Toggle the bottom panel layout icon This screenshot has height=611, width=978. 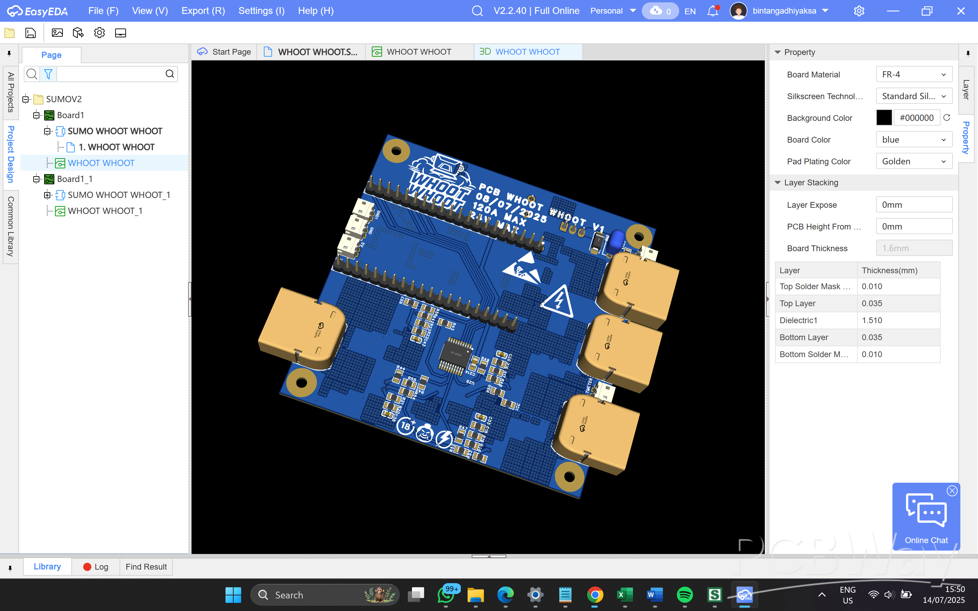(121, 33)
